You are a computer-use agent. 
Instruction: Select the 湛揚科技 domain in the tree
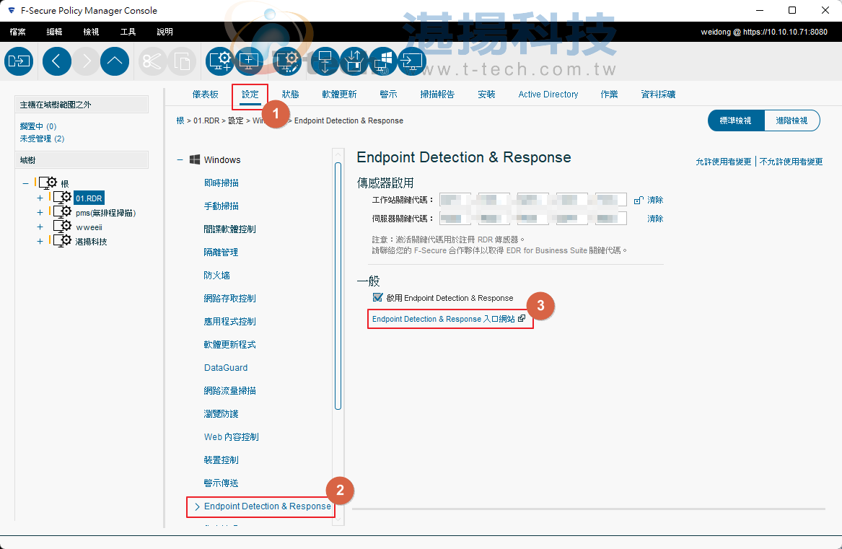(92, 242)
